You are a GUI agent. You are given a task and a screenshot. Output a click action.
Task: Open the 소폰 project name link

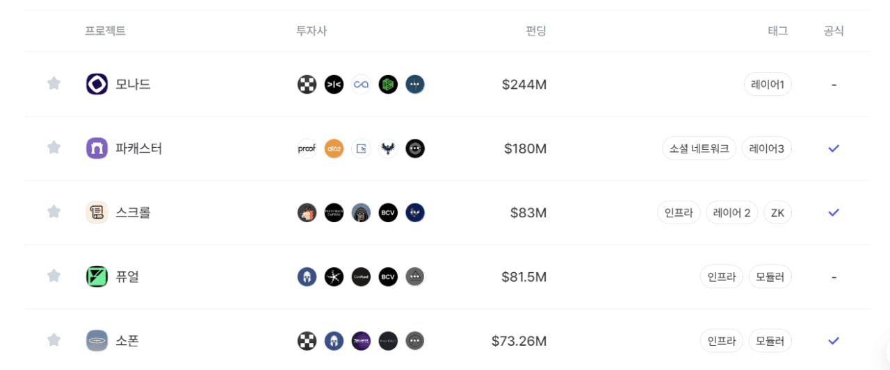click(x=127, y=341)
